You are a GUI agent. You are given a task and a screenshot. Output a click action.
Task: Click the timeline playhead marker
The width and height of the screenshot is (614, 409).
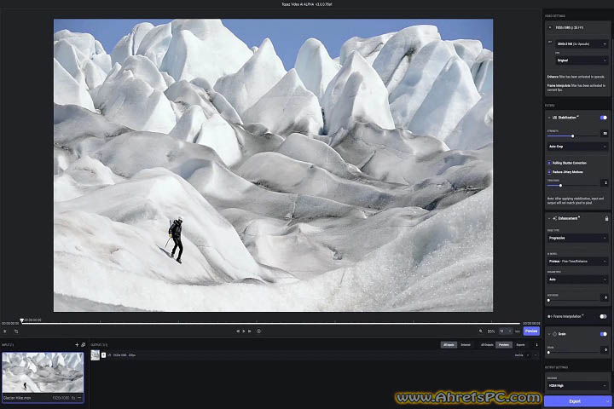[21, 320]
